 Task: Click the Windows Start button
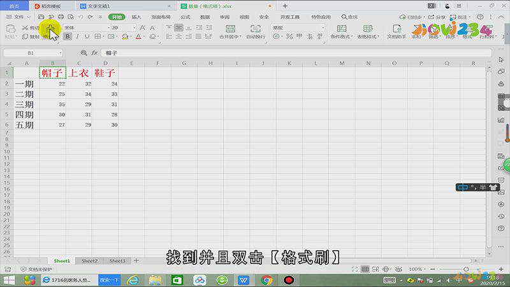coord(9,280)
